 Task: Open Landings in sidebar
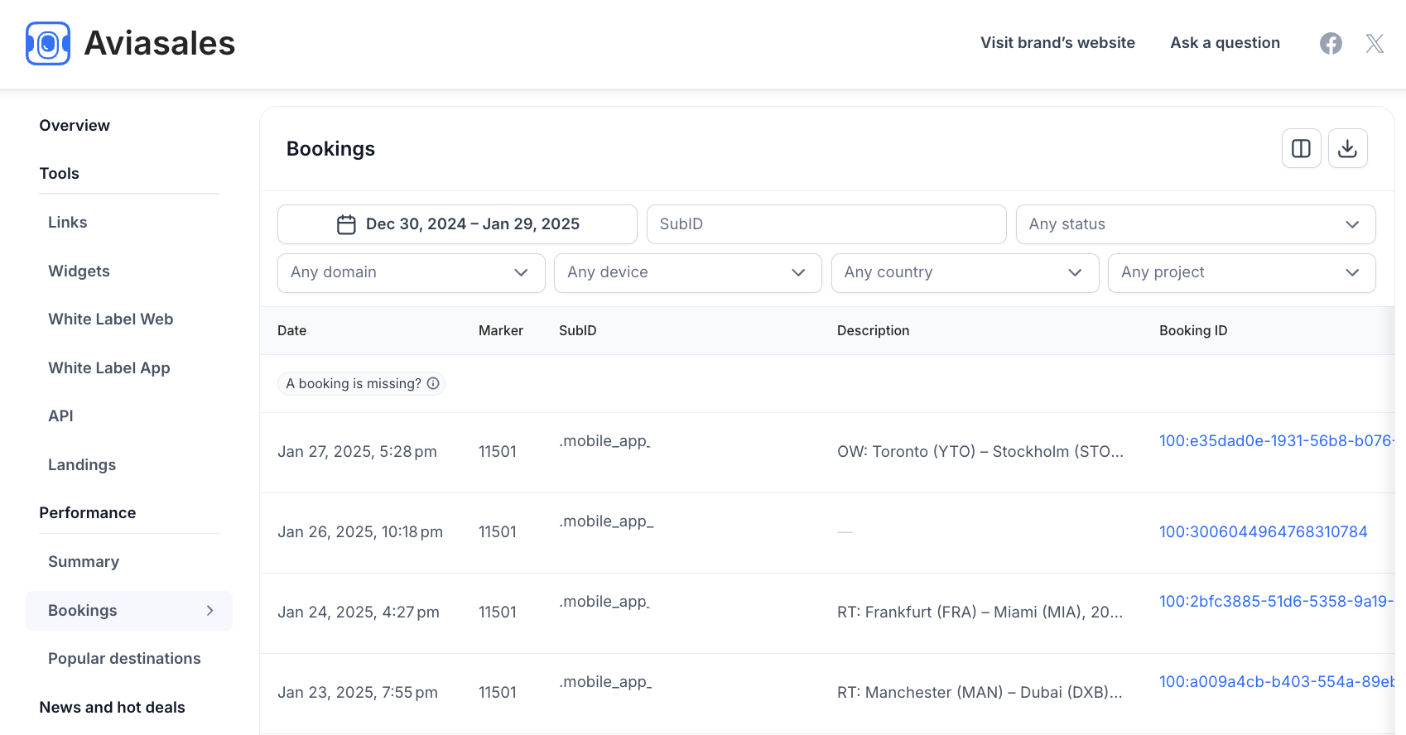[x=82, y=464]
